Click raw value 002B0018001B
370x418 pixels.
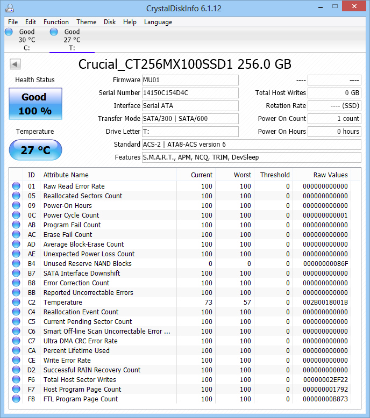click(x=325, y=302)
